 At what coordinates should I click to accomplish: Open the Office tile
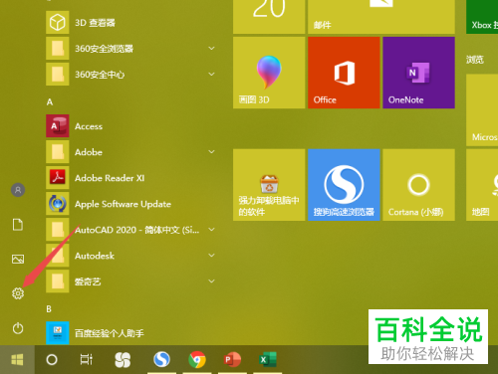(344, 73)
